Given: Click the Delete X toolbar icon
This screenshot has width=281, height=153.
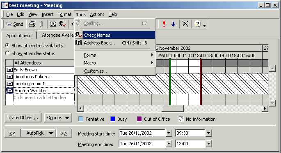Looking at the screenshot, I should click(x=185, y=24).
